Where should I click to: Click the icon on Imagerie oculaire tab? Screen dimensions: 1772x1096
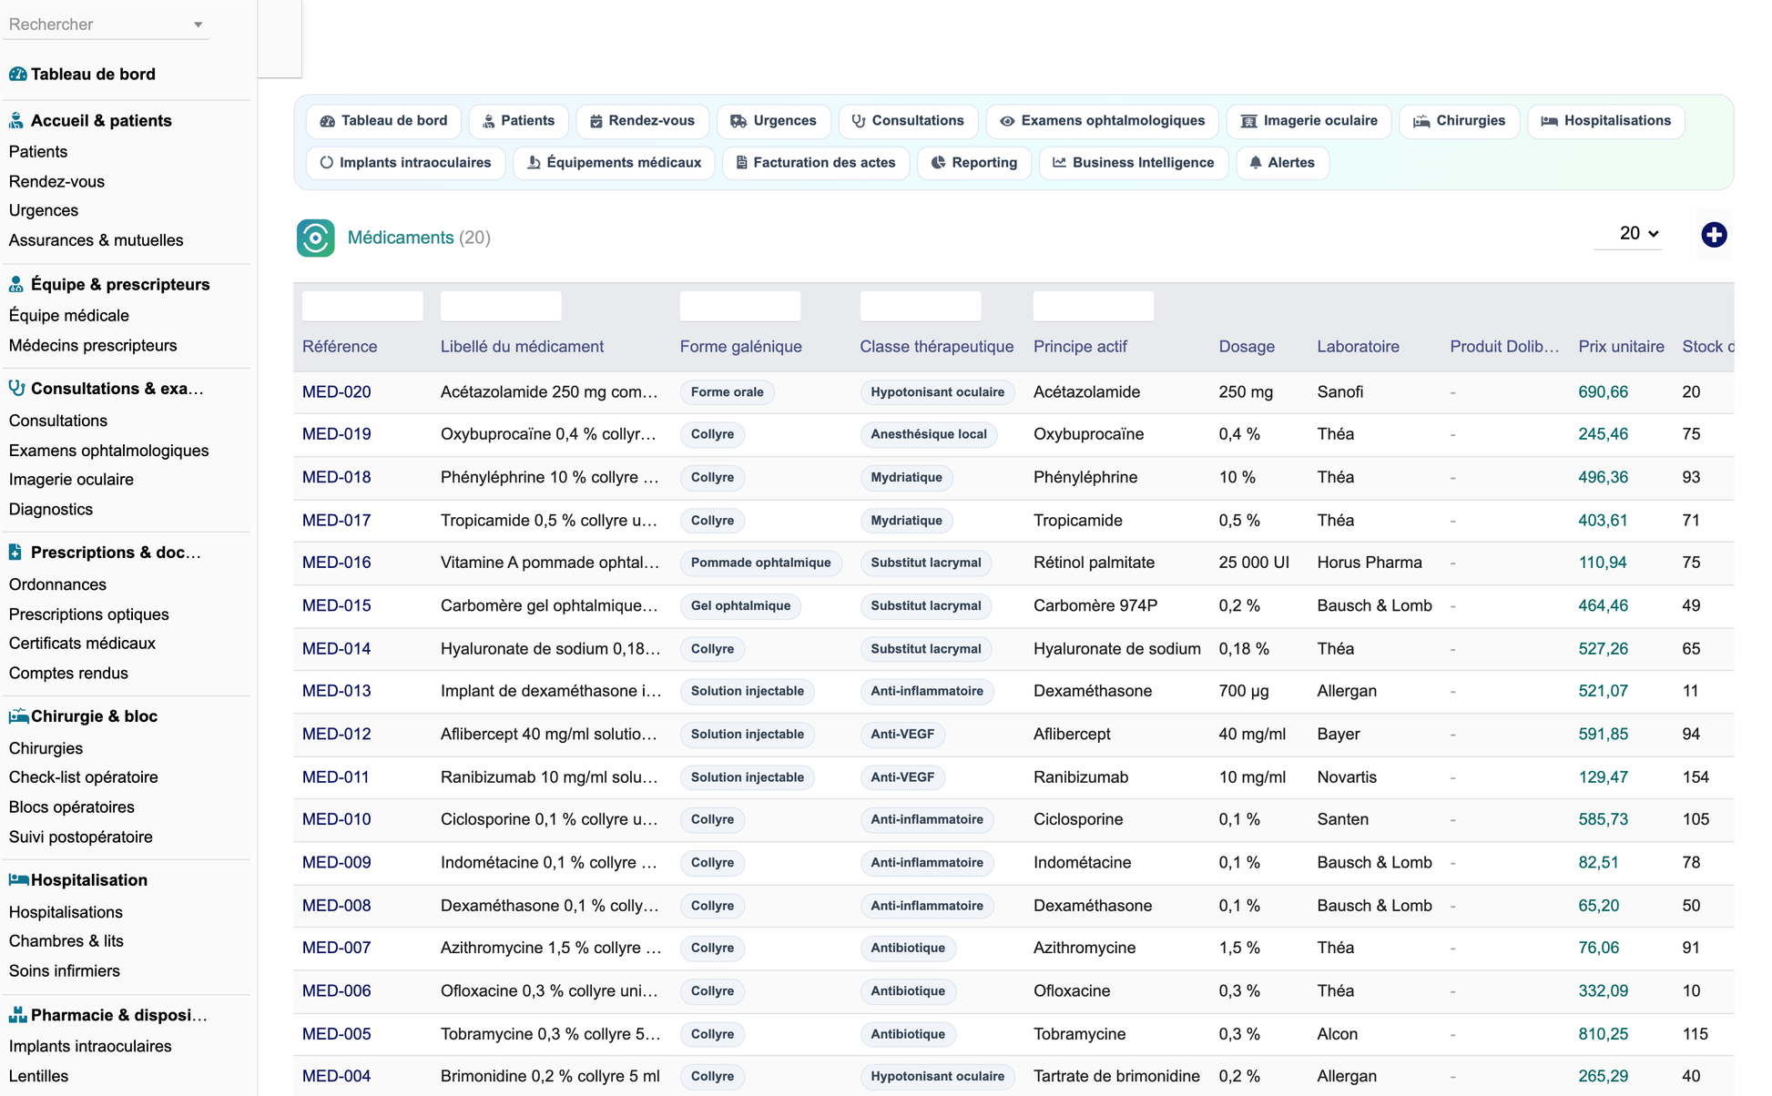(1248, 121)
